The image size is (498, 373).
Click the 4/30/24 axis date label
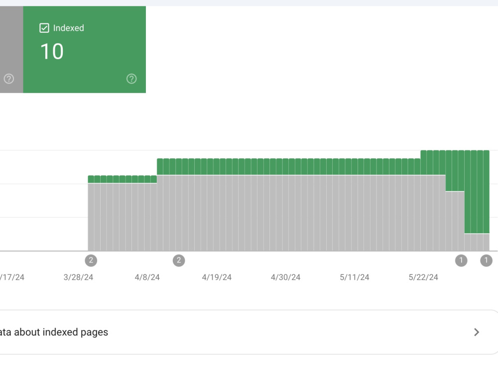click(285, 277)
